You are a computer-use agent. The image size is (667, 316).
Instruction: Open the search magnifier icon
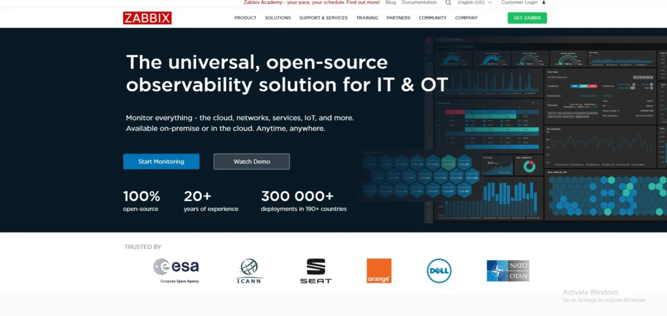(x=448, y=3)
